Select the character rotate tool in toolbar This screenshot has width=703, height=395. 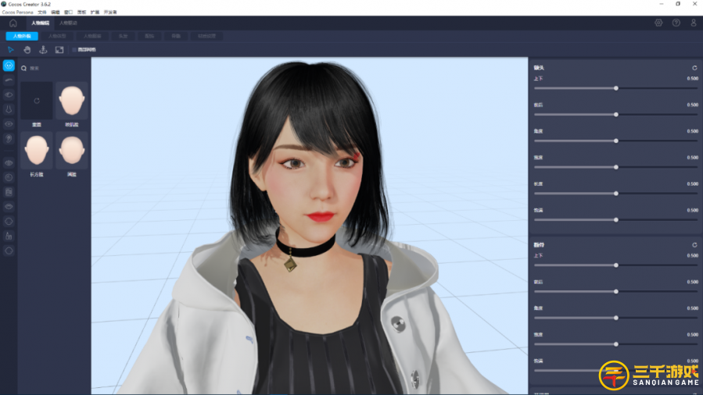click(43, 50)
